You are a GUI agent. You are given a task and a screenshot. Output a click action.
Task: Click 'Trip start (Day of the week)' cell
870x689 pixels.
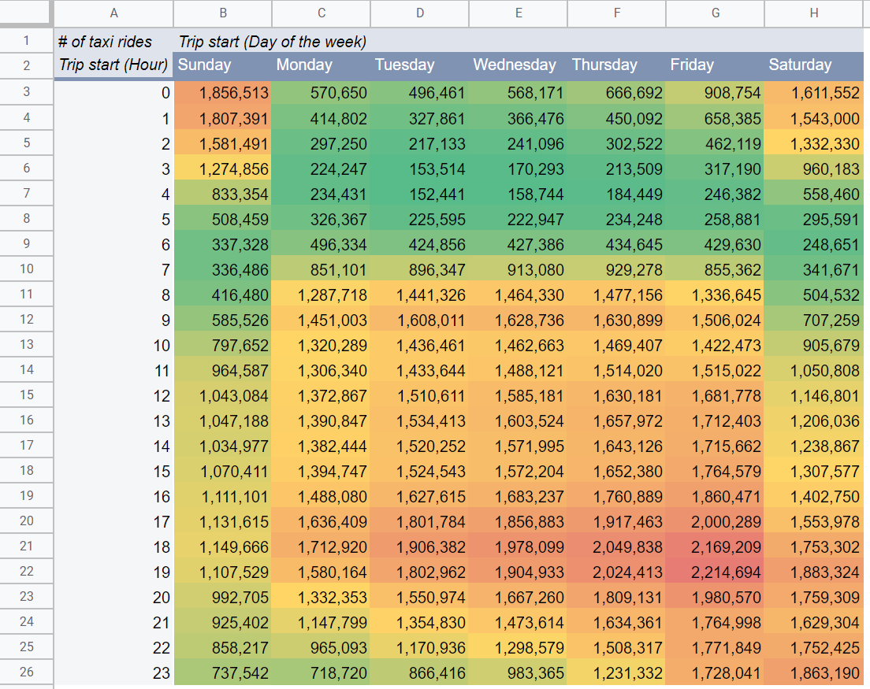point(273,42)
